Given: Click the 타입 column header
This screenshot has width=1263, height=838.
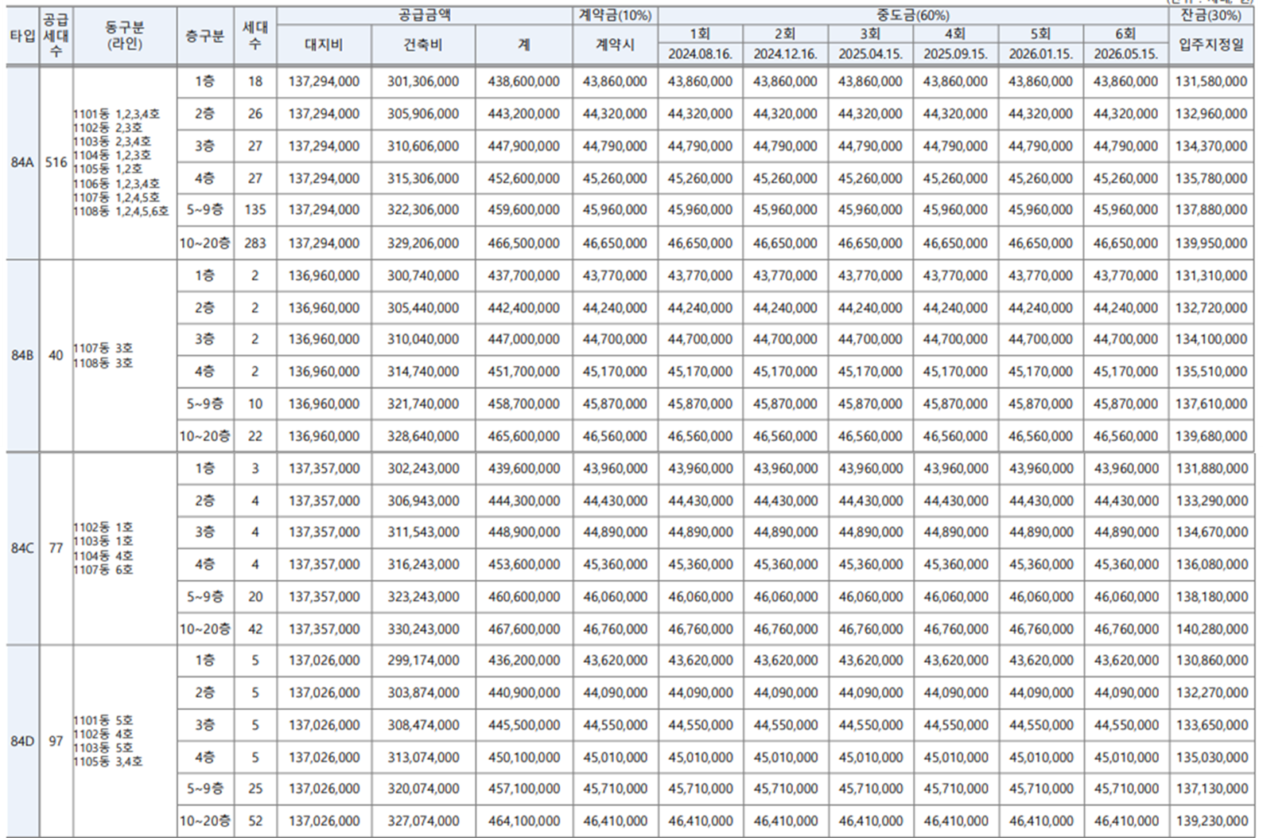Looking at the screenshot, I should pyautogui.click(x=22, y=36).
